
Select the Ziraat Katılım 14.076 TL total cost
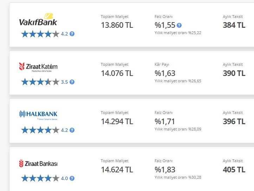[117, 73]
